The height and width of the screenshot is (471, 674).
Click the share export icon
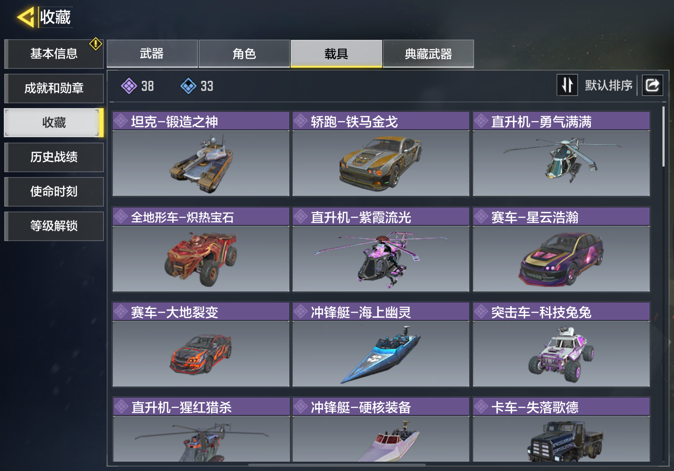click(x=652, y=86)
